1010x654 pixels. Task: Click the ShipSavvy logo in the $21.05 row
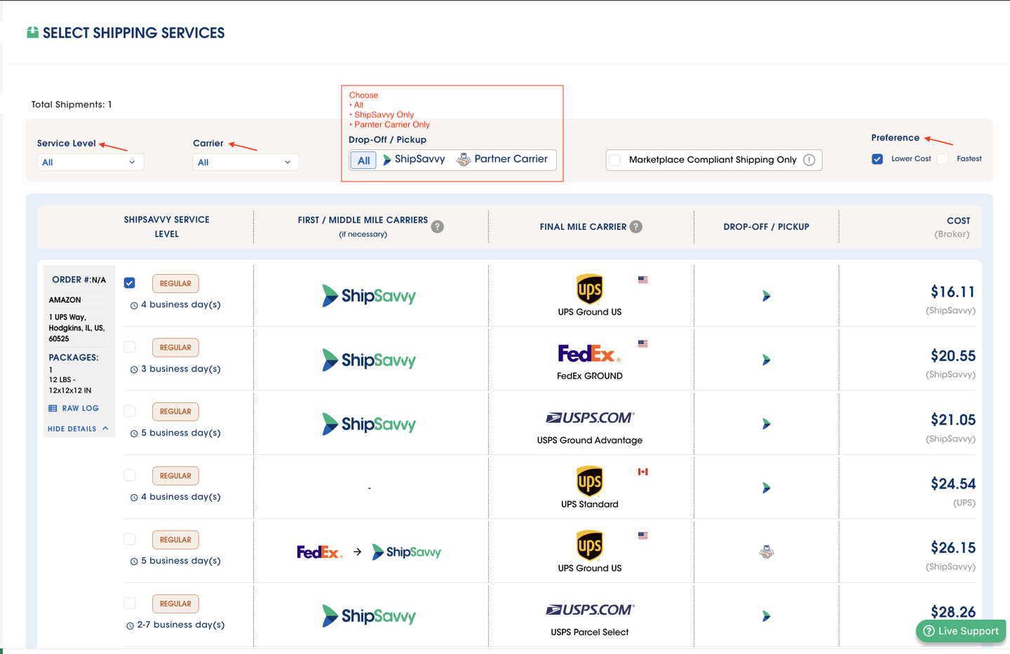[x=369, y=424]
